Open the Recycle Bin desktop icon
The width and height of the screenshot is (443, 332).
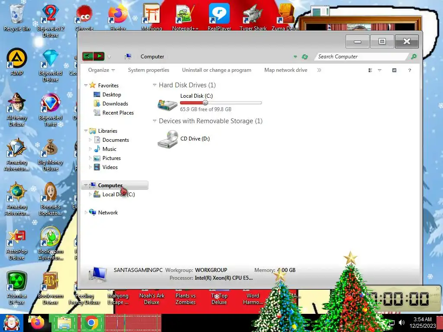click(16, 17)
